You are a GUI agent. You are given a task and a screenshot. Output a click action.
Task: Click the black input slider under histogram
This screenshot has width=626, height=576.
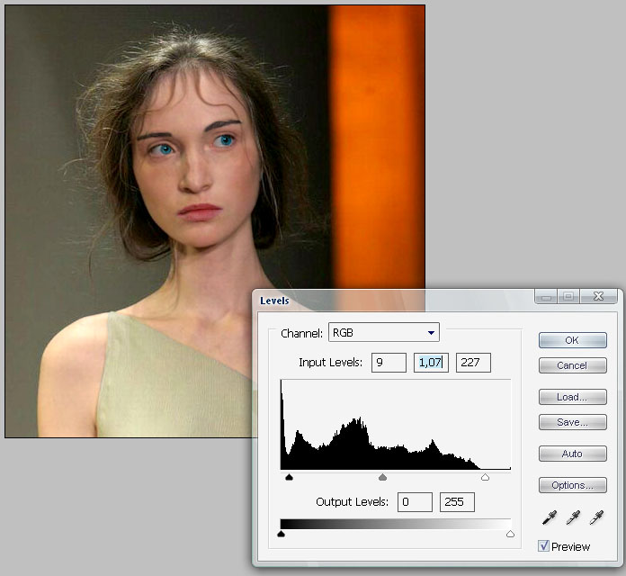[289, 477]
